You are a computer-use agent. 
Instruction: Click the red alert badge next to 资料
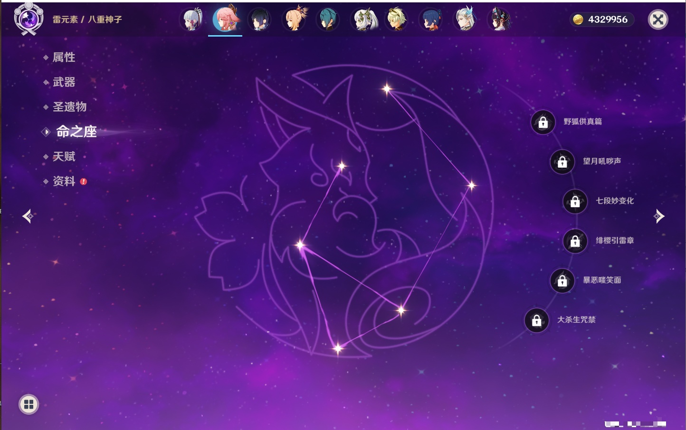[x=84, y=182]
